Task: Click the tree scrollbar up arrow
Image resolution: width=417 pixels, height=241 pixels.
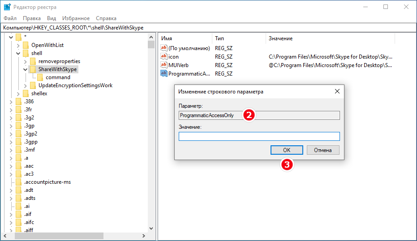Action: click(x=151, y=37)
